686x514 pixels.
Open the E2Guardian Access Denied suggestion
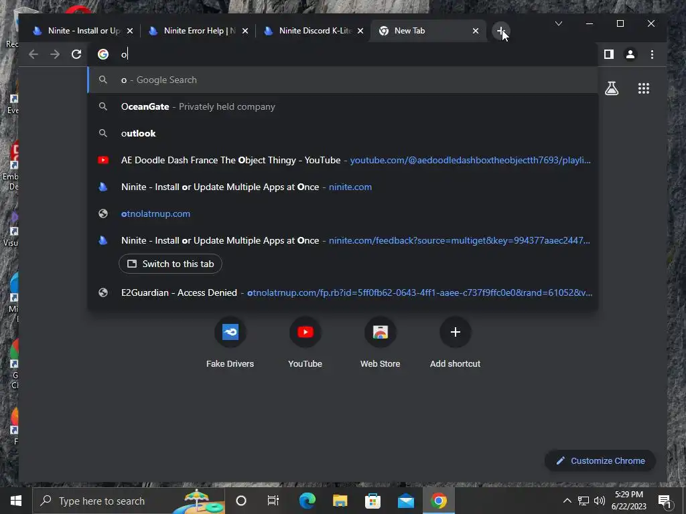point(342,293)
